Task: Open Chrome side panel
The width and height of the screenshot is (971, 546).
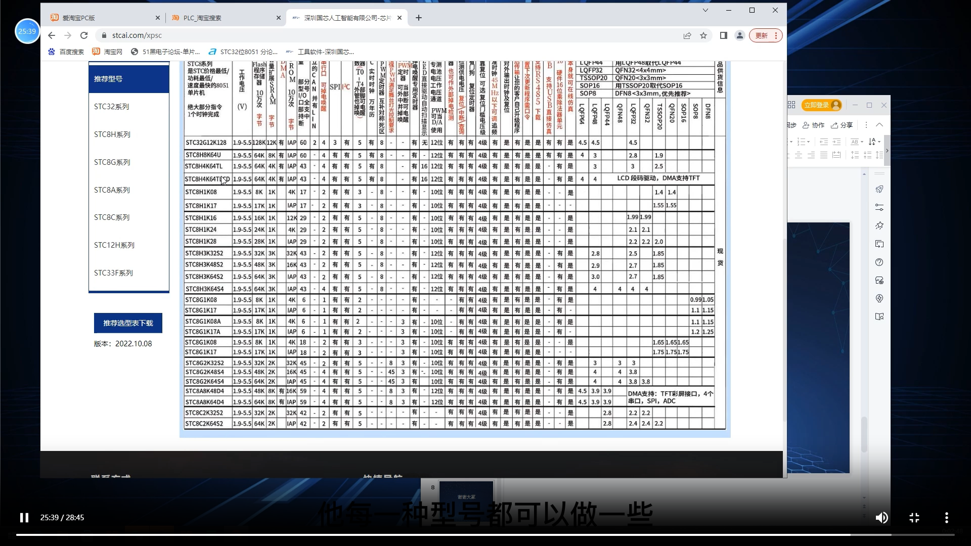Action: tap(723, 35)
